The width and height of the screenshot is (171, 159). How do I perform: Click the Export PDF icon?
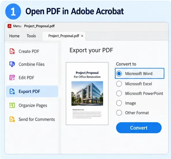click(x=12, y=91)
